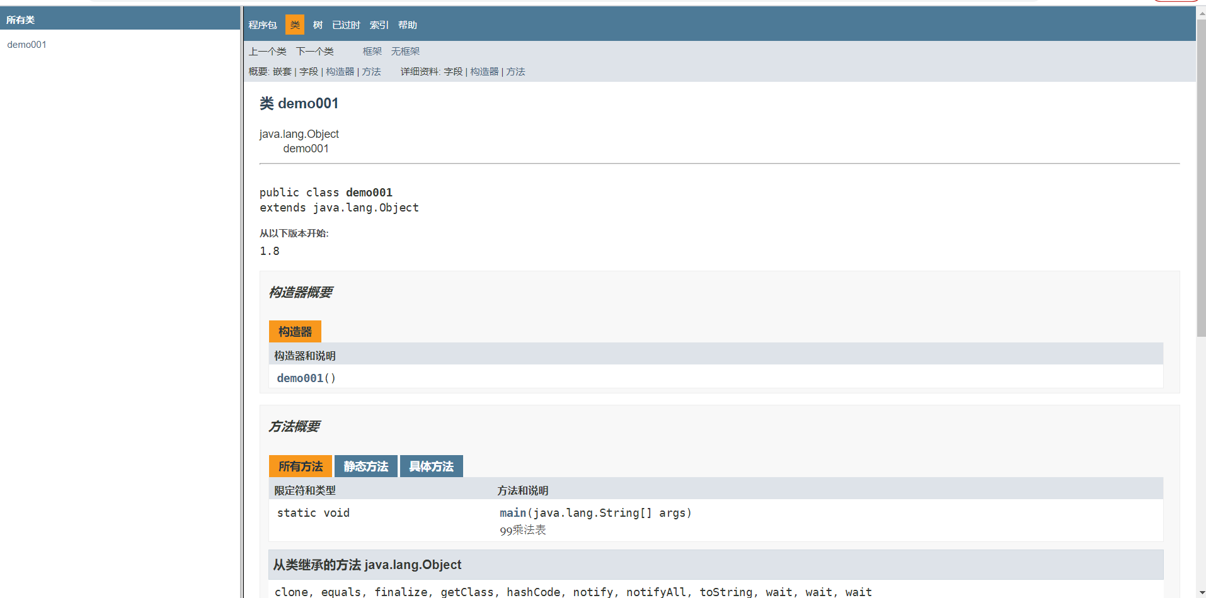This screenshot has width=1206, height=598.
Task: Open the 索引 (Index) page
Action: [x=379, y=25]
